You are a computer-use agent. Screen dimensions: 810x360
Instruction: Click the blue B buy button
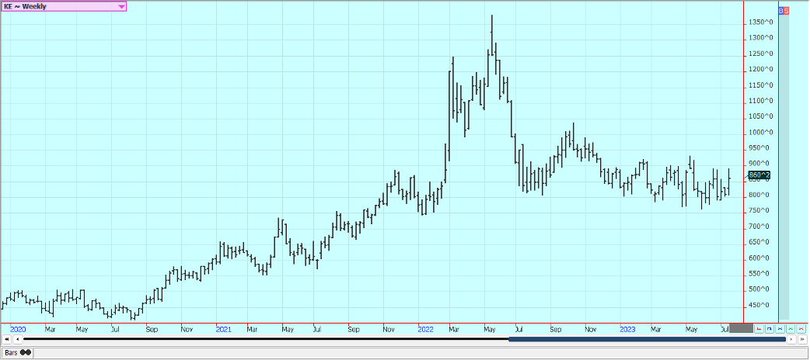click(x=780, y=10)
